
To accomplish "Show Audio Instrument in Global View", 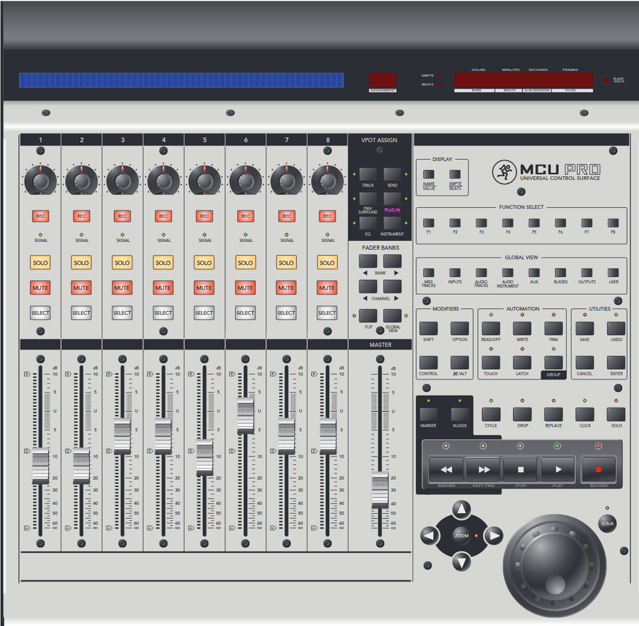I will click(508, 273).
